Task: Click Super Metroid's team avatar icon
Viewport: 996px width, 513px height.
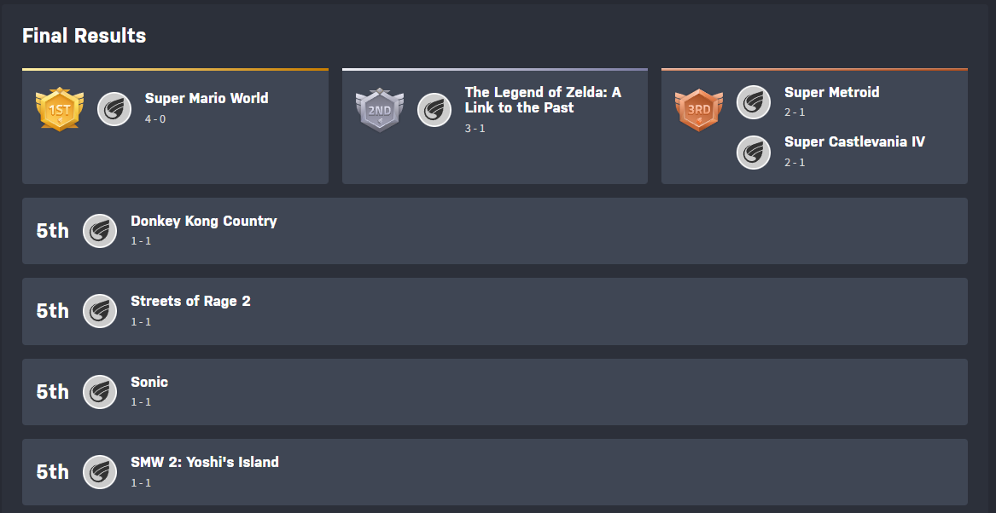Action: pyautogui.click(x=754, y=102)
